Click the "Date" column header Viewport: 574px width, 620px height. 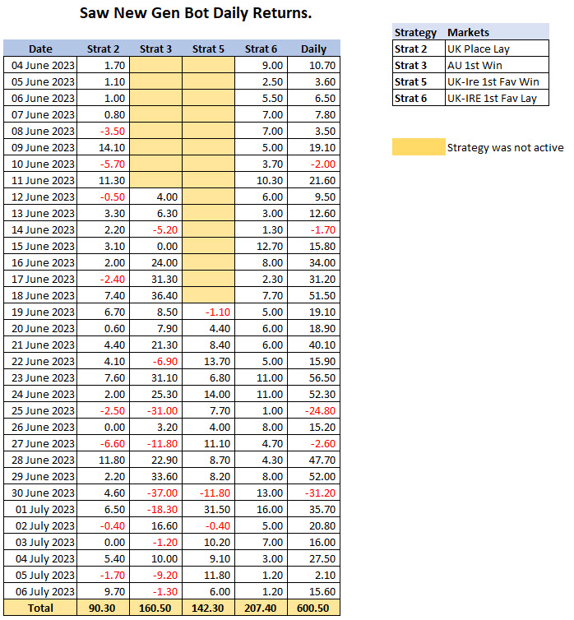[39, 49]
